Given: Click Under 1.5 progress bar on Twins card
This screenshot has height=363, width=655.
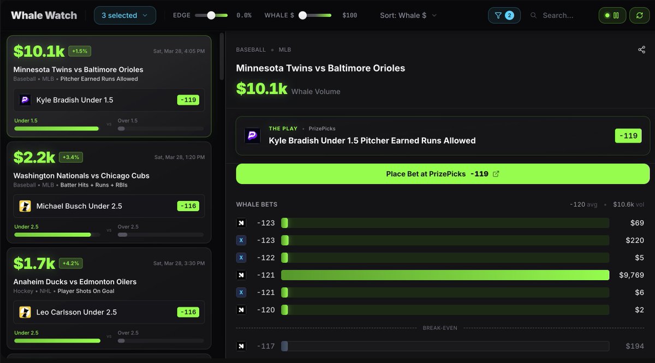Looking at the screenshot, I should pyautogui.click(x=57, y=129).
